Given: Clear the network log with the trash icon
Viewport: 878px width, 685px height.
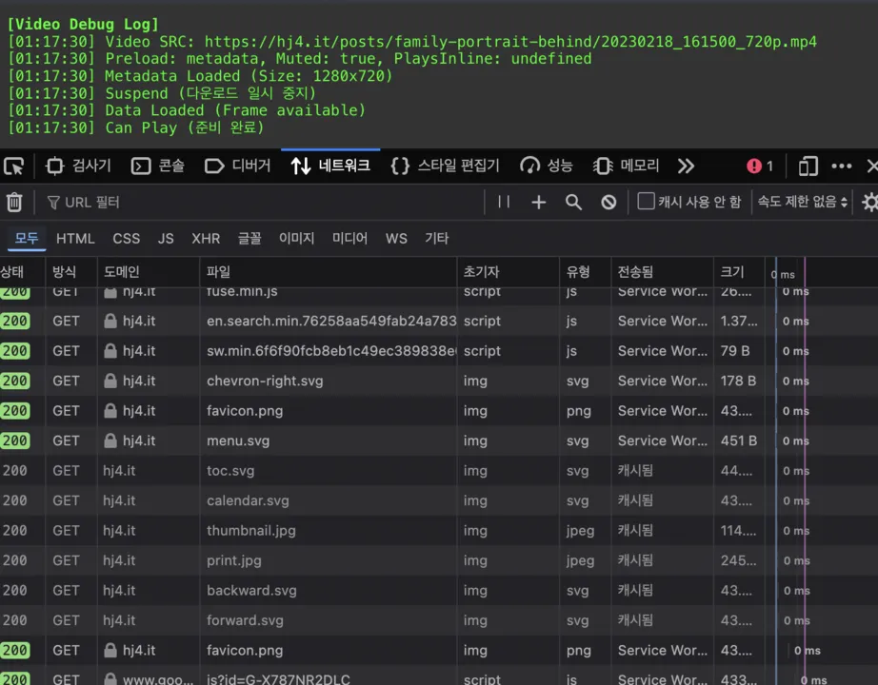Looking at the screenshot, I should click(x=14, y=202).
